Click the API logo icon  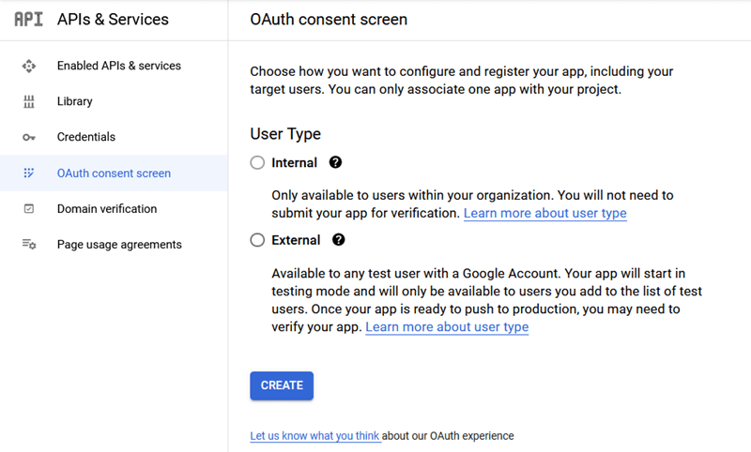point(29,20)
